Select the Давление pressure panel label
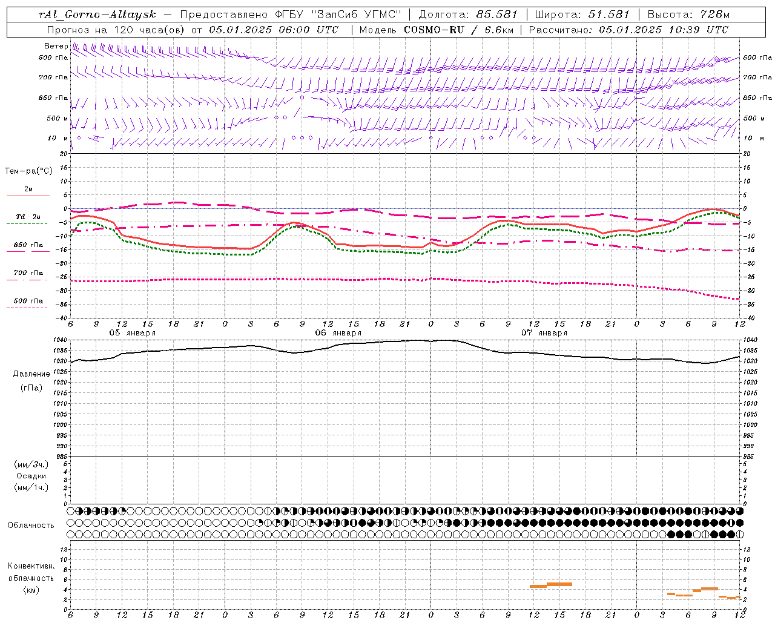The width and height of the screenshot is (775, 620). point(31,374)
